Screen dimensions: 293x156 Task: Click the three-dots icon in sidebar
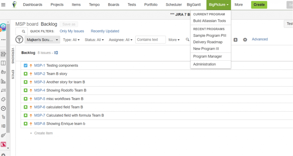coord(3,40)
